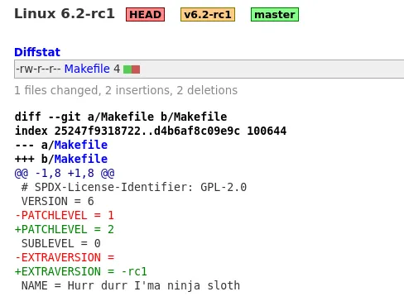Open the a/Makefile link in diff header
Viewport: 404px width, 306px height.
point(81,145)
